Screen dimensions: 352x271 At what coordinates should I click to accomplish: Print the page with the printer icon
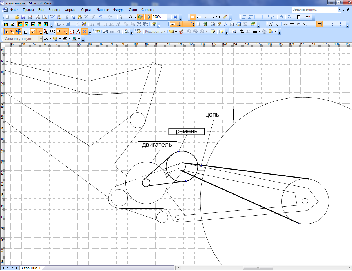pos(38,17)
